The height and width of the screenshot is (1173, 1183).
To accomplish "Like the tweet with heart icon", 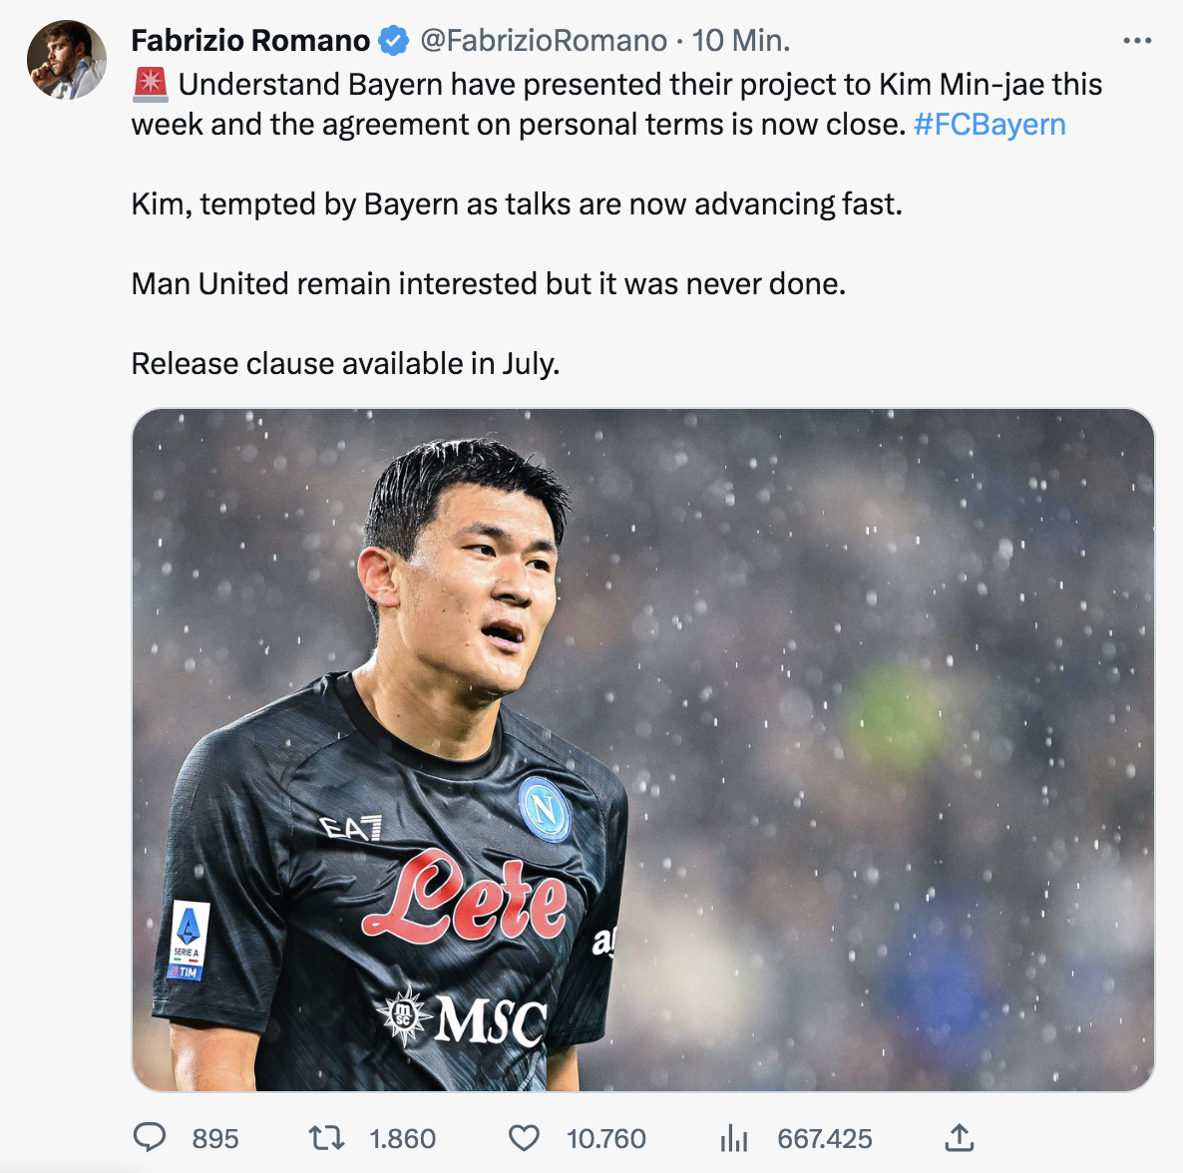I will (524, 1138).
